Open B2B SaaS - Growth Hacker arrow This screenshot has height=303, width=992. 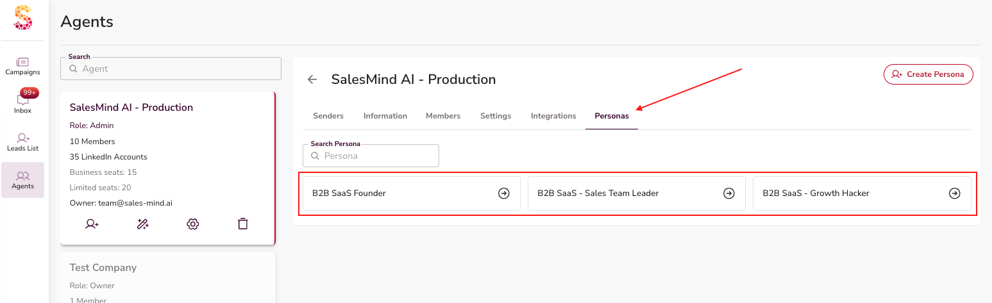954,193
